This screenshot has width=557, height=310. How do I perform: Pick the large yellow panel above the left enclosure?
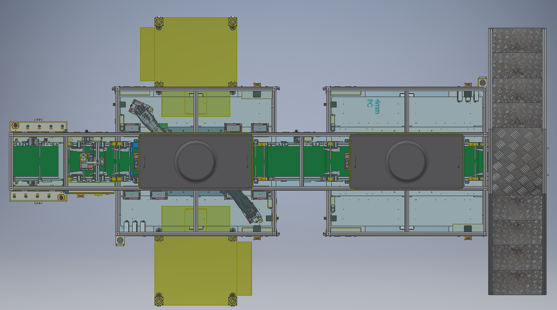coord(196,50)
